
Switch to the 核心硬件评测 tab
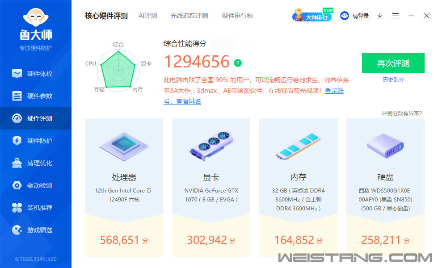pyautogui.click(x=106, y=16)
